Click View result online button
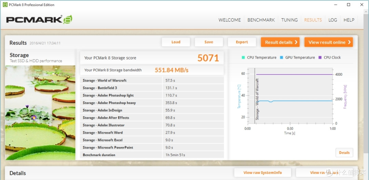Image resolution: width=369 pixels, height=180 pixels. 329,42
